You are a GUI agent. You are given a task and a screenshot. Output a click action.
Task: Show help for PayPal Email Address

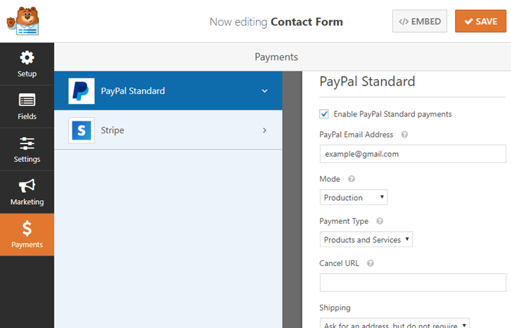404,134
